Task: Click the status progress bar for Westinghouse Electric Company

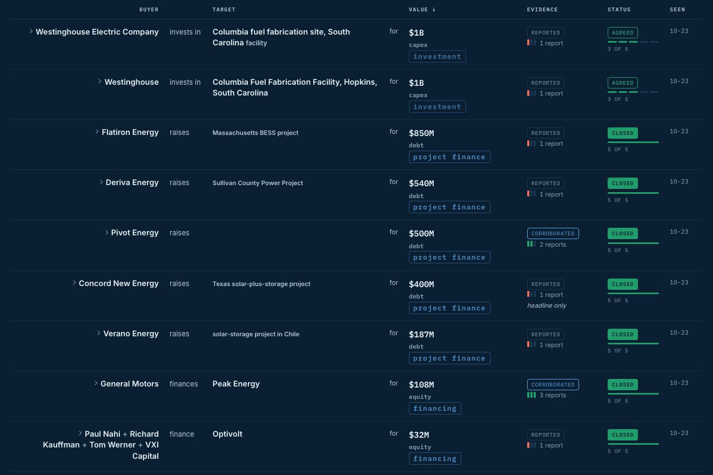Action: click(633, 42)
